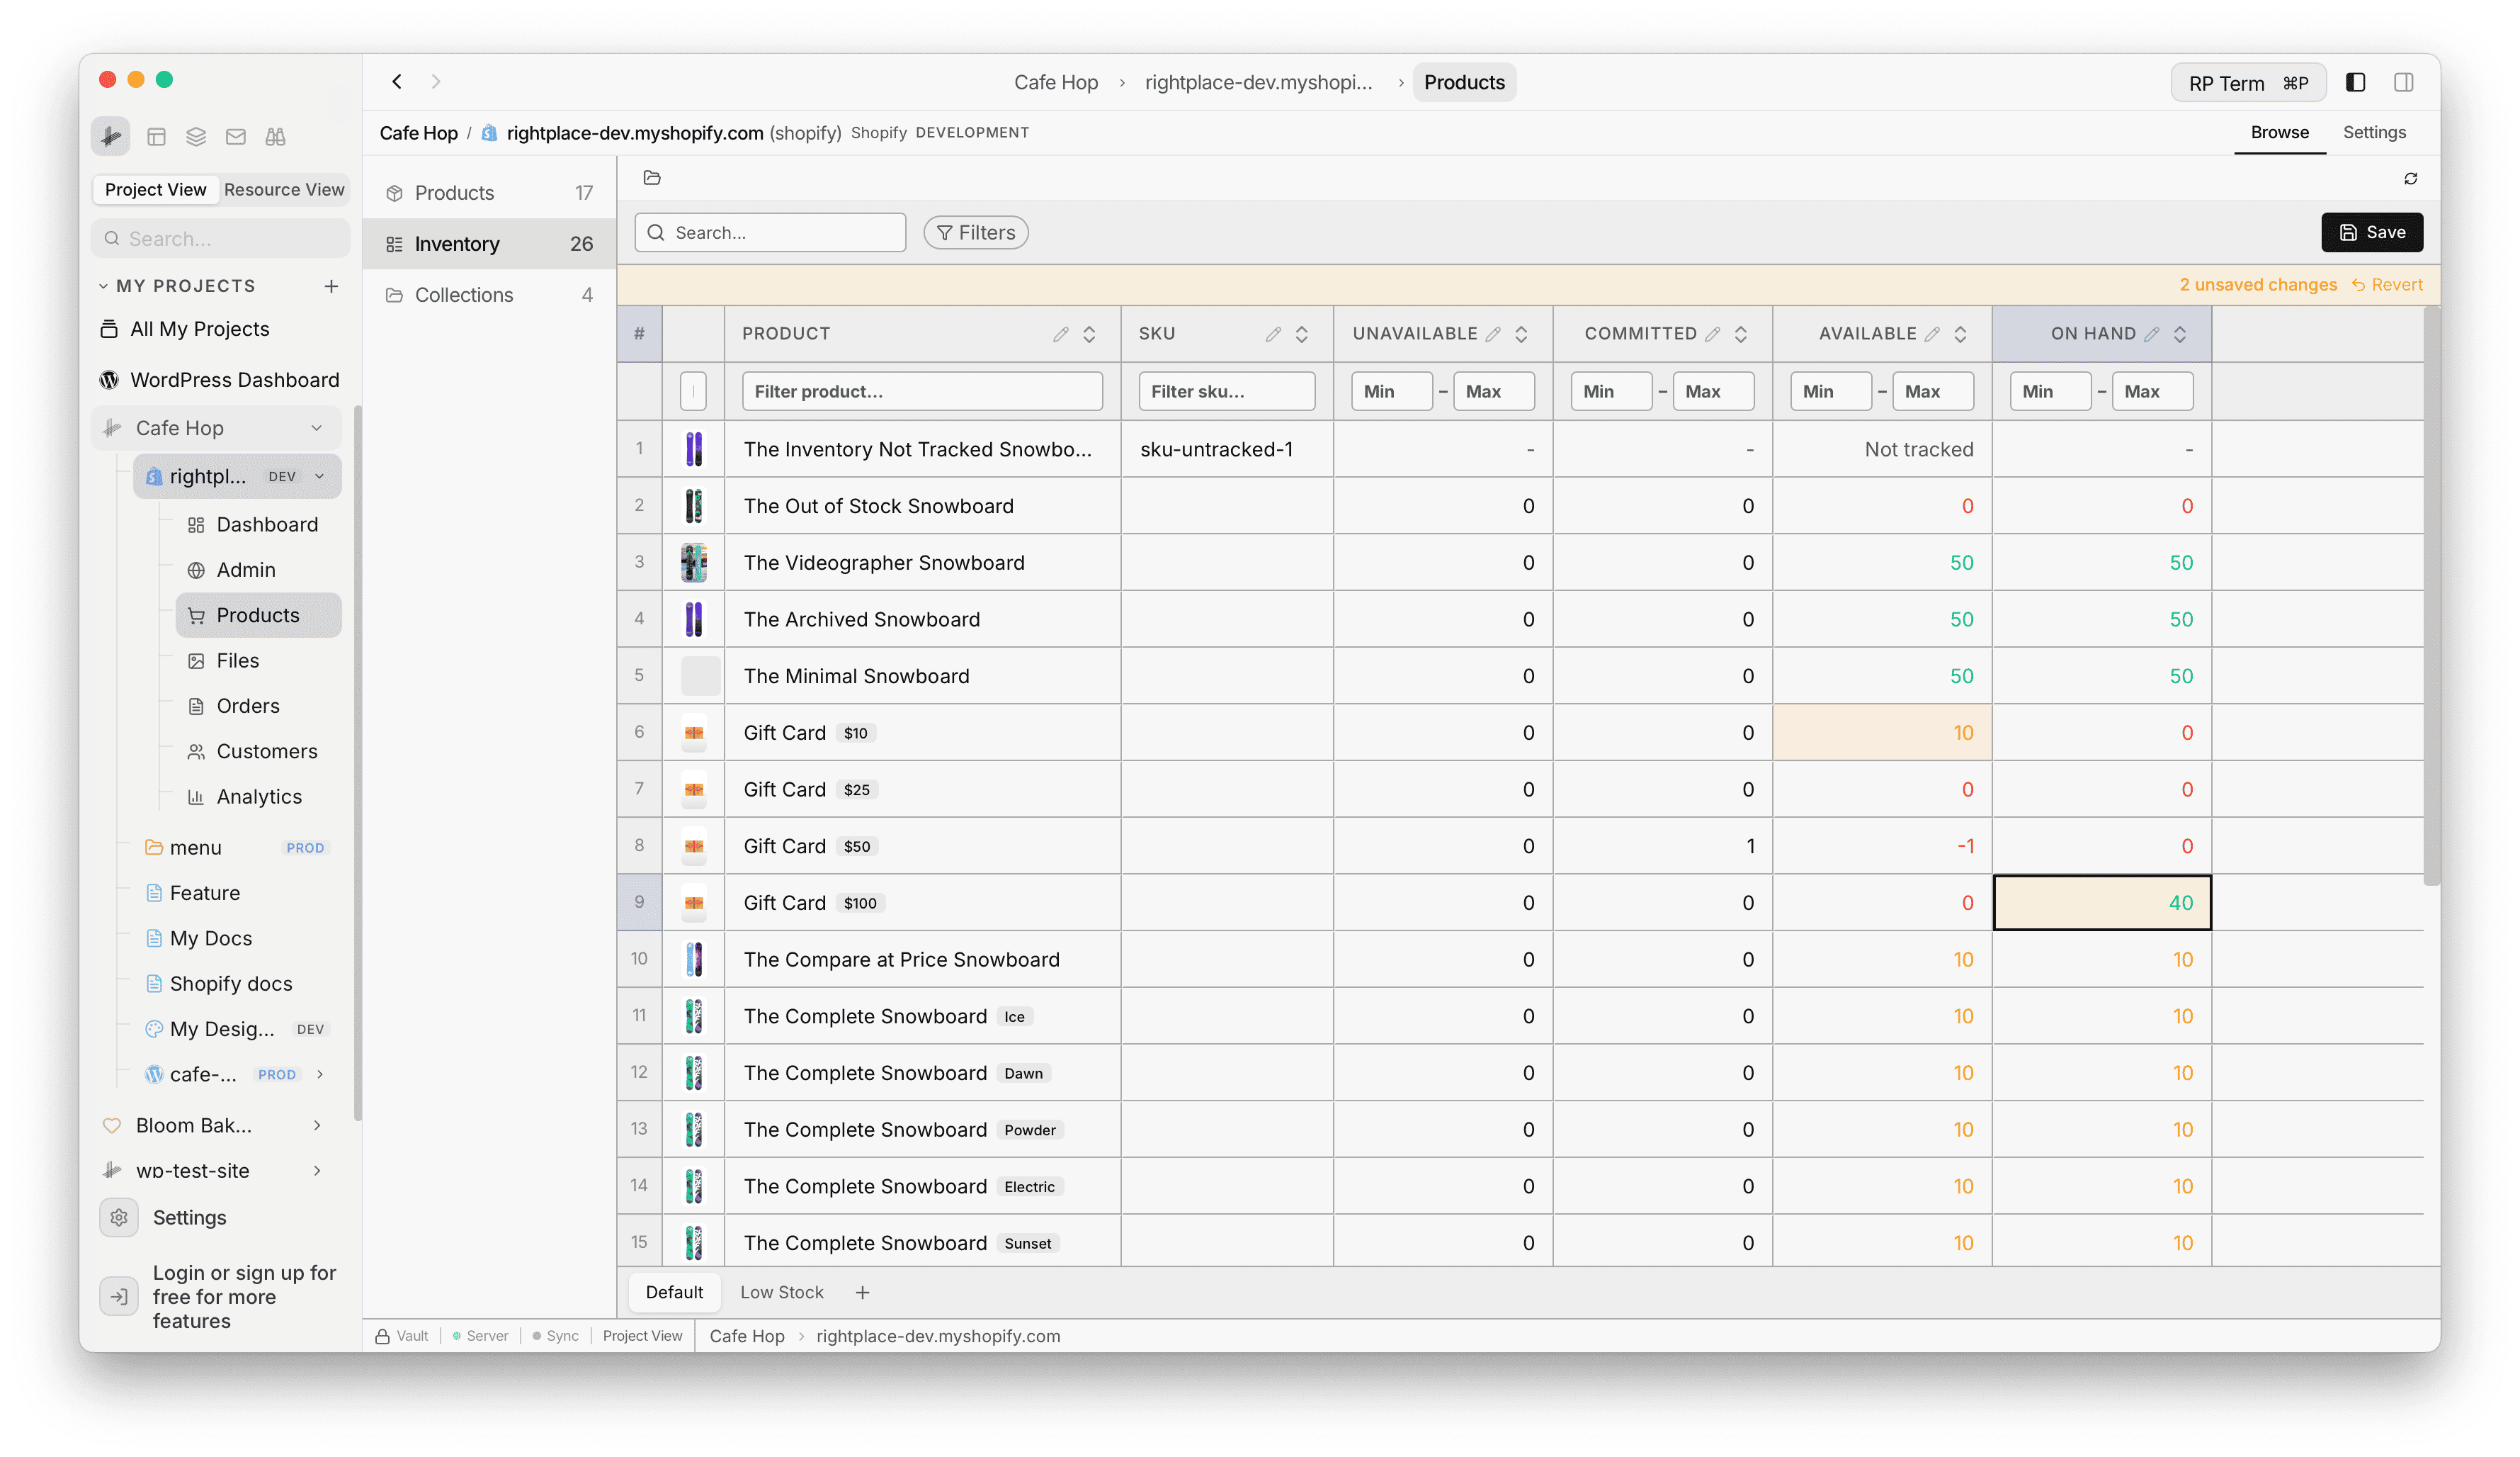Click the Save button
This screenshot has height=1457, width=2520.
[x=2371, y=232]
